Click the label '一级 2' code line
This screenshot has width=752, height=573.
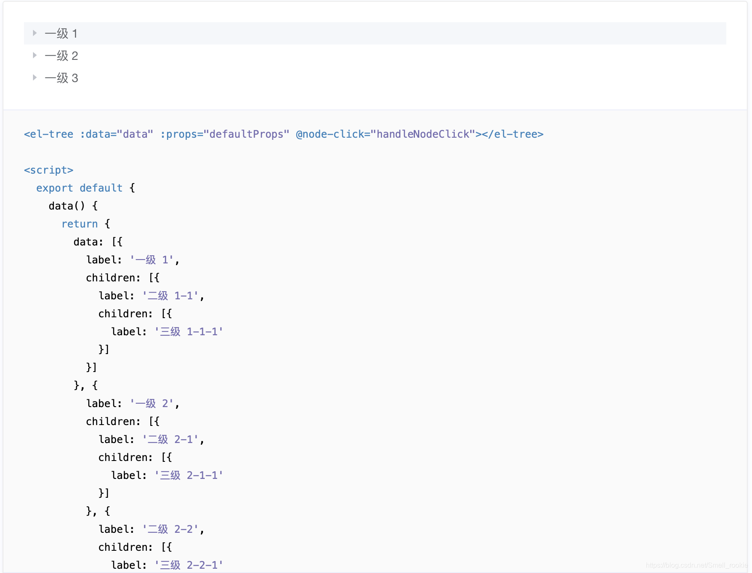click(133, 404)
